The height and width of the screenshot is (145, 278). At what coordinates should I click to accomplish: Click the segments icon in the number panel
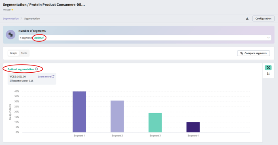(11, 35)
